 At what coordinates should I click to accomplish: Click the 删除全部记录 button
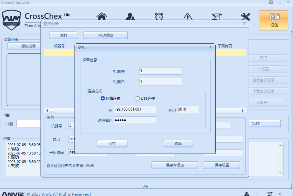coord(268,80)
